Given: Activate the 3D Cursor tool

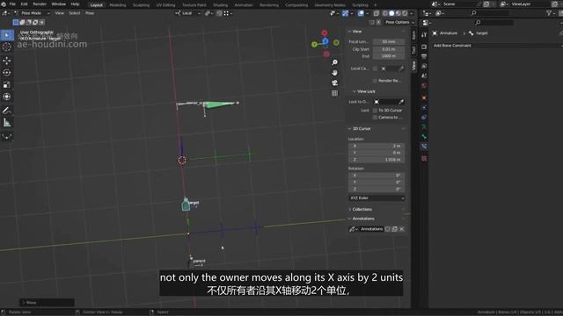Looking at the screenshot, I should (7, 47).
